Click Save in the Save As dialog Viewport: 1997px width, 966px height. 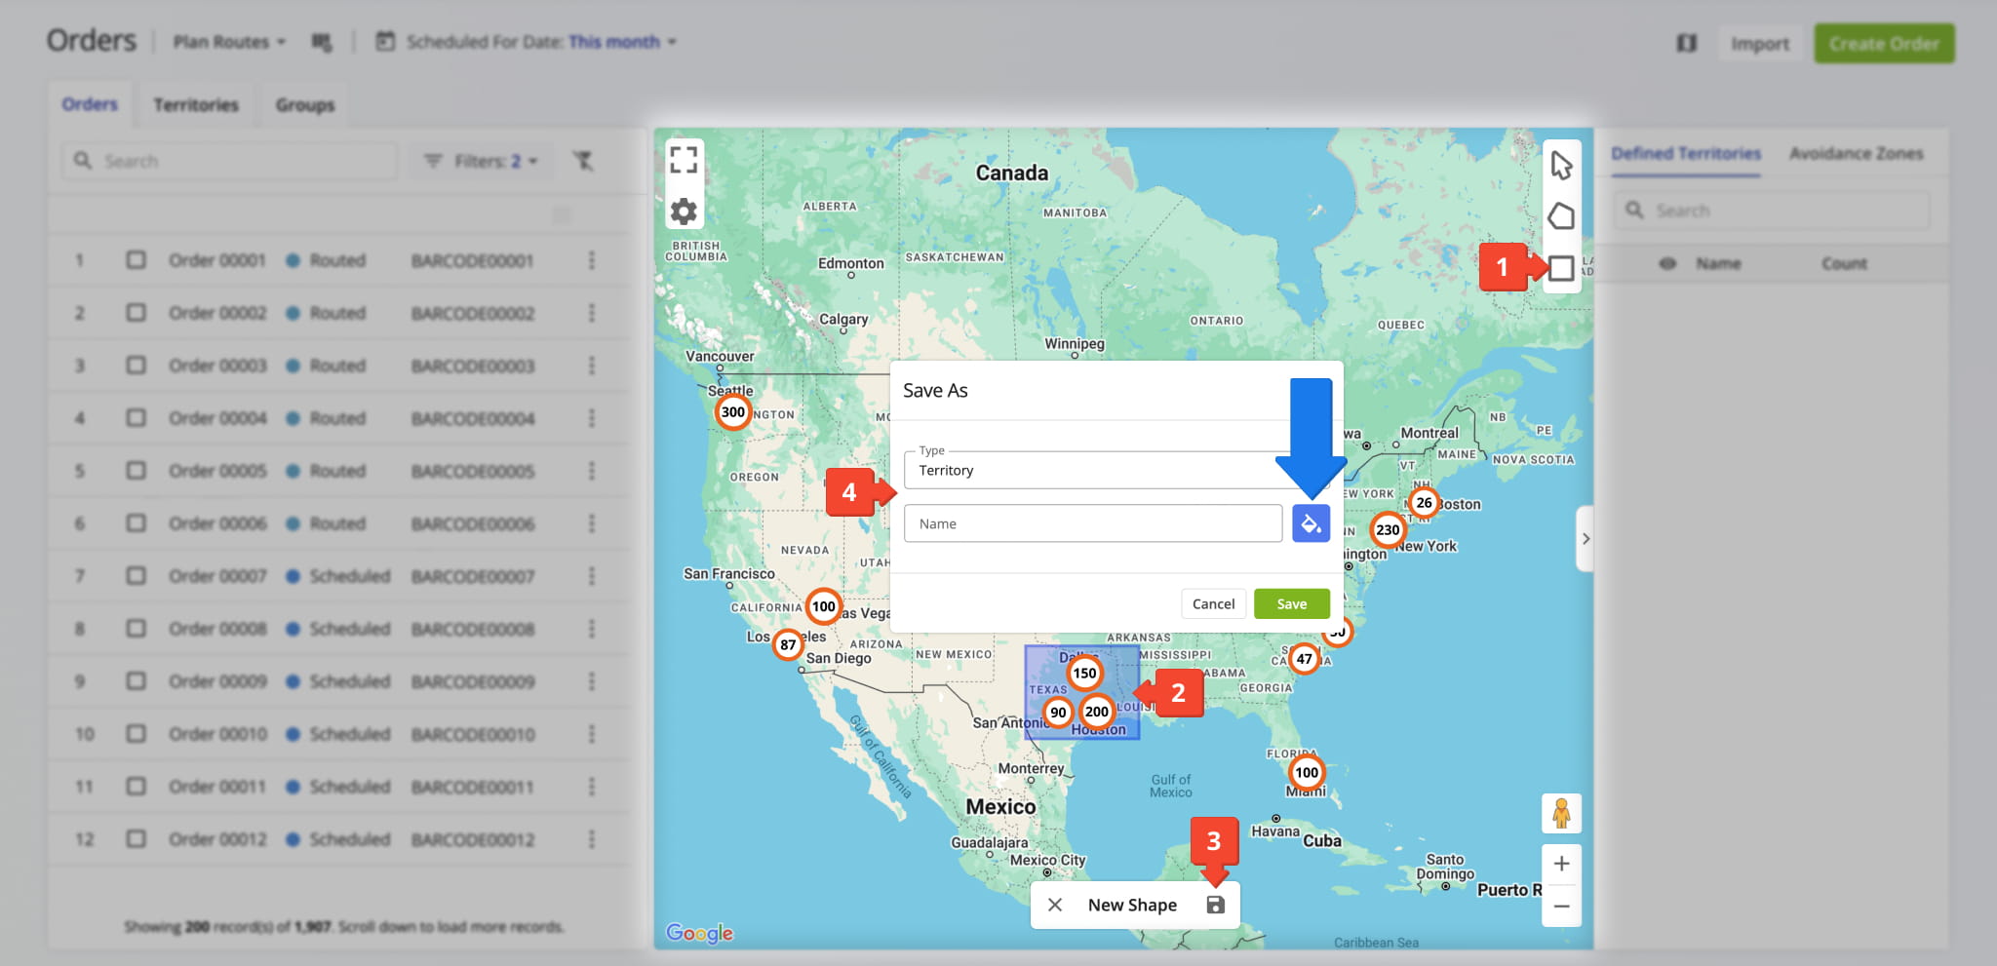point(1292,603)
